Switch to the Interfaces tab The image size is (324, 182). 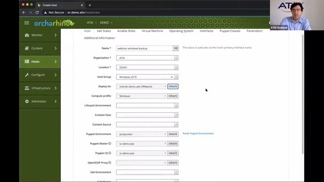click(x=207, y=31)
